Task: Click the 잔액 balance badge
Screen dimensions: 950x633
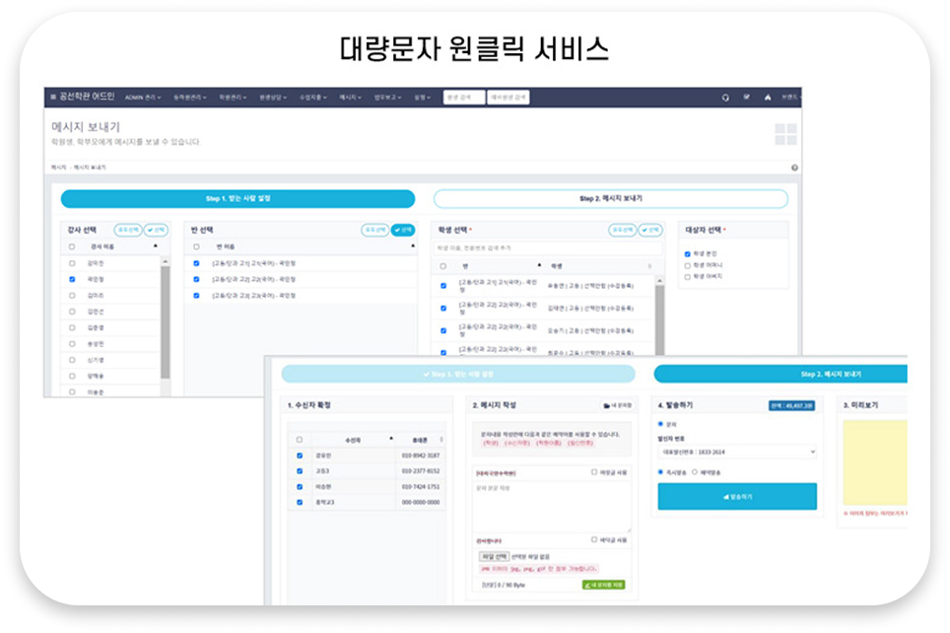Action: 791,405
